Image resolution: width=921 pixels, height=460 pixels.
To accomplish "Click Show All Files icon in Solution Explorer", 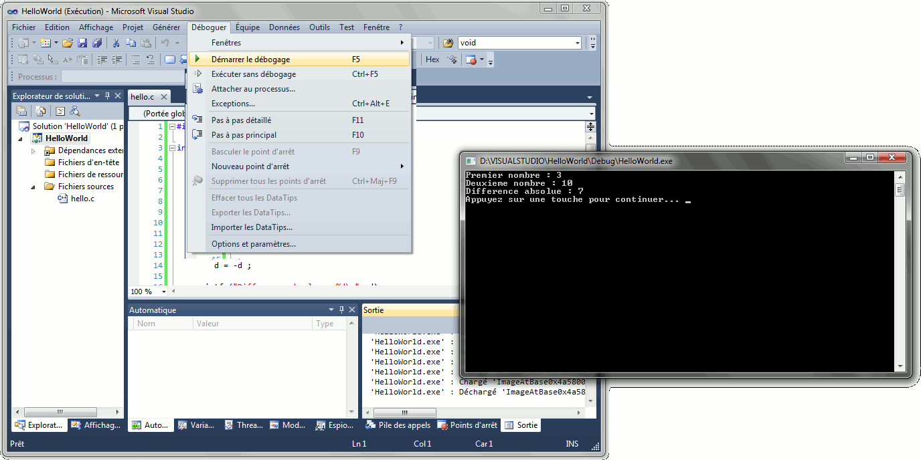I will click(x=41, y=111).
